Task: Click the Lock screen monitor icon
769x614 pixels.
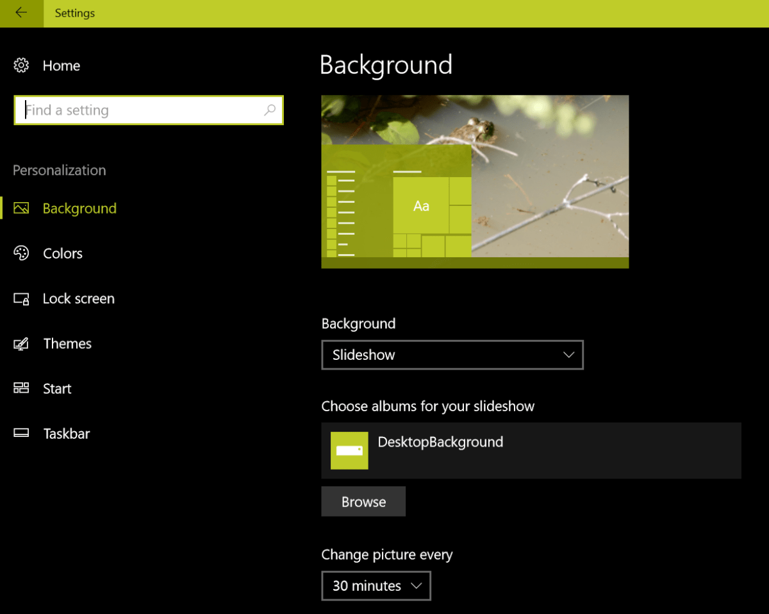Action: (21, 299)
